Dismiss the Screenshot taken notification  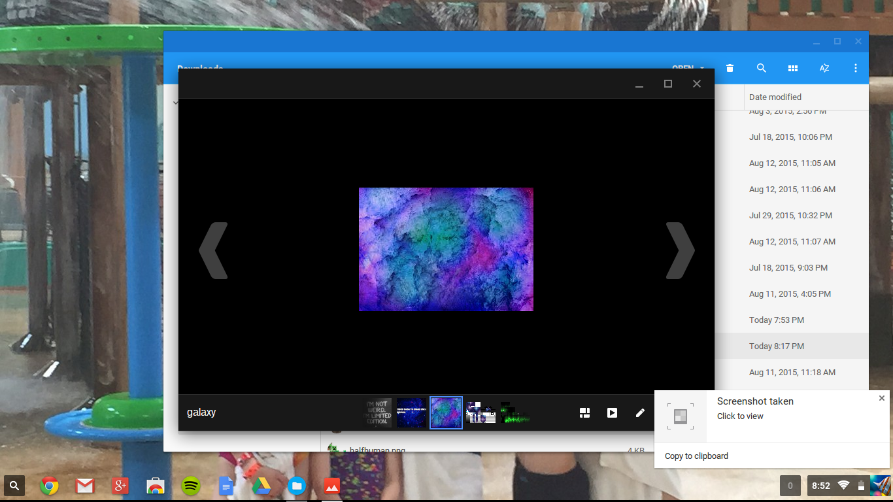pyautogui.click(x=881, y=398)
